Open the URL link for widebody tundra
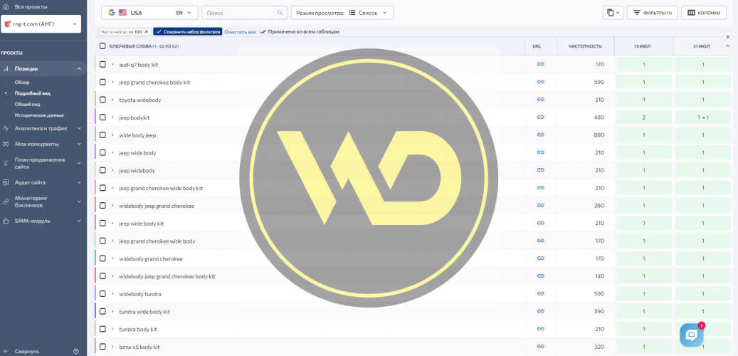Screen dimensions: 738x356 pos(540,294)
